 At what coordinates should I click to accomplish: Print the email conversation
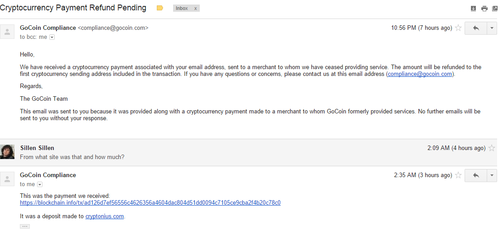[x=484, y=8]
